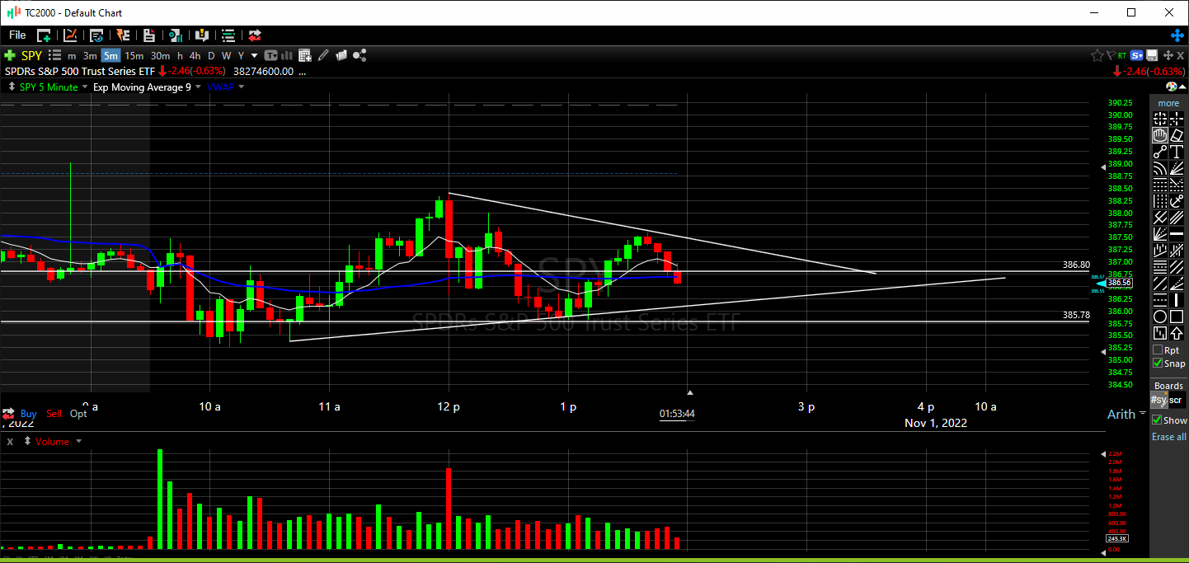The height and width of the screenshot is (563, 1189).
Task: Open the blue S dropdown button
Action: [1137, 55]
